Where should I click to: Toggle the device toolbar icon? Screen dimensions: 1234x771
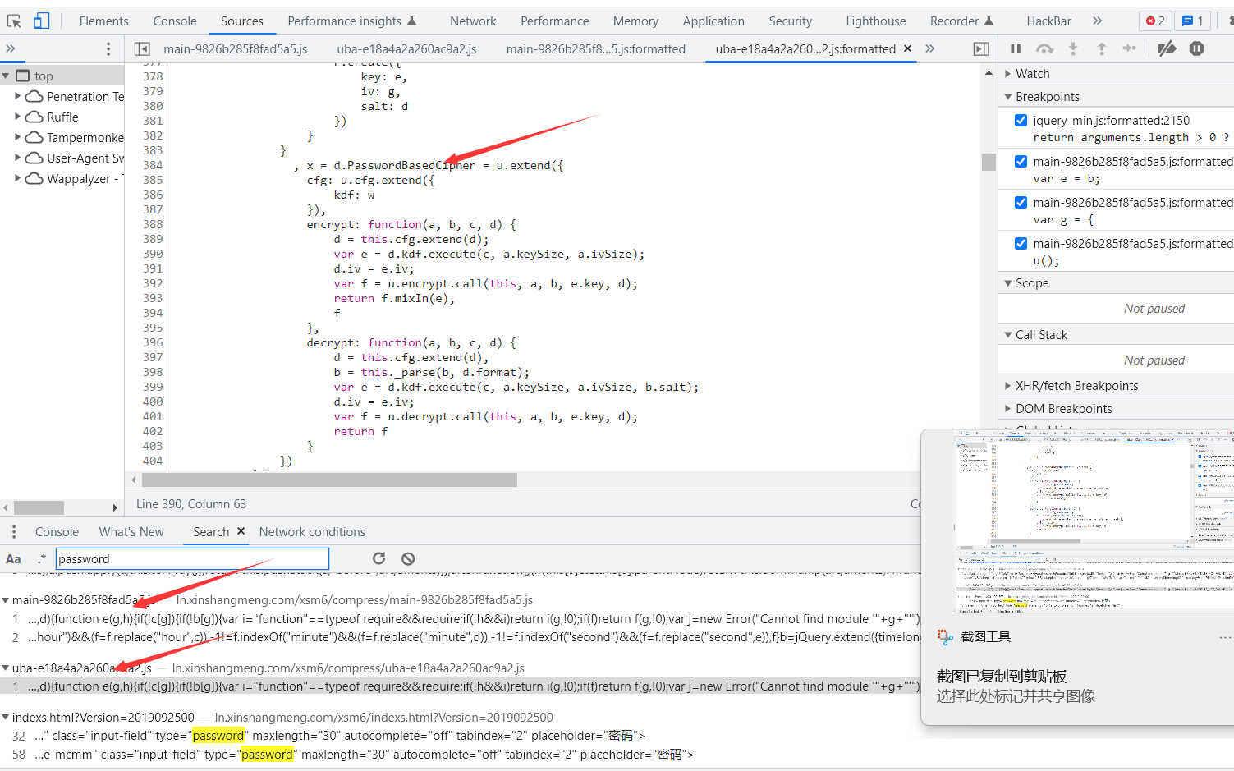[41, 21]
